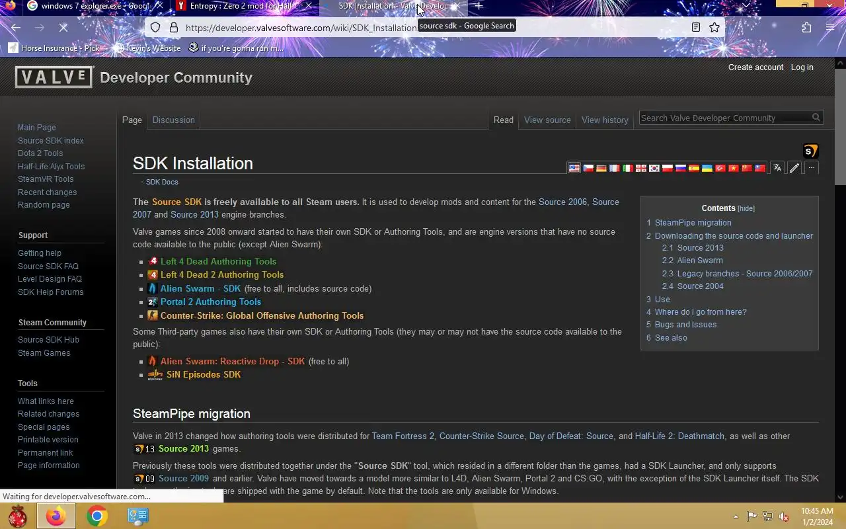846x529 pixels.
Task: Go back to the previous page
Action: pos(16,28)
